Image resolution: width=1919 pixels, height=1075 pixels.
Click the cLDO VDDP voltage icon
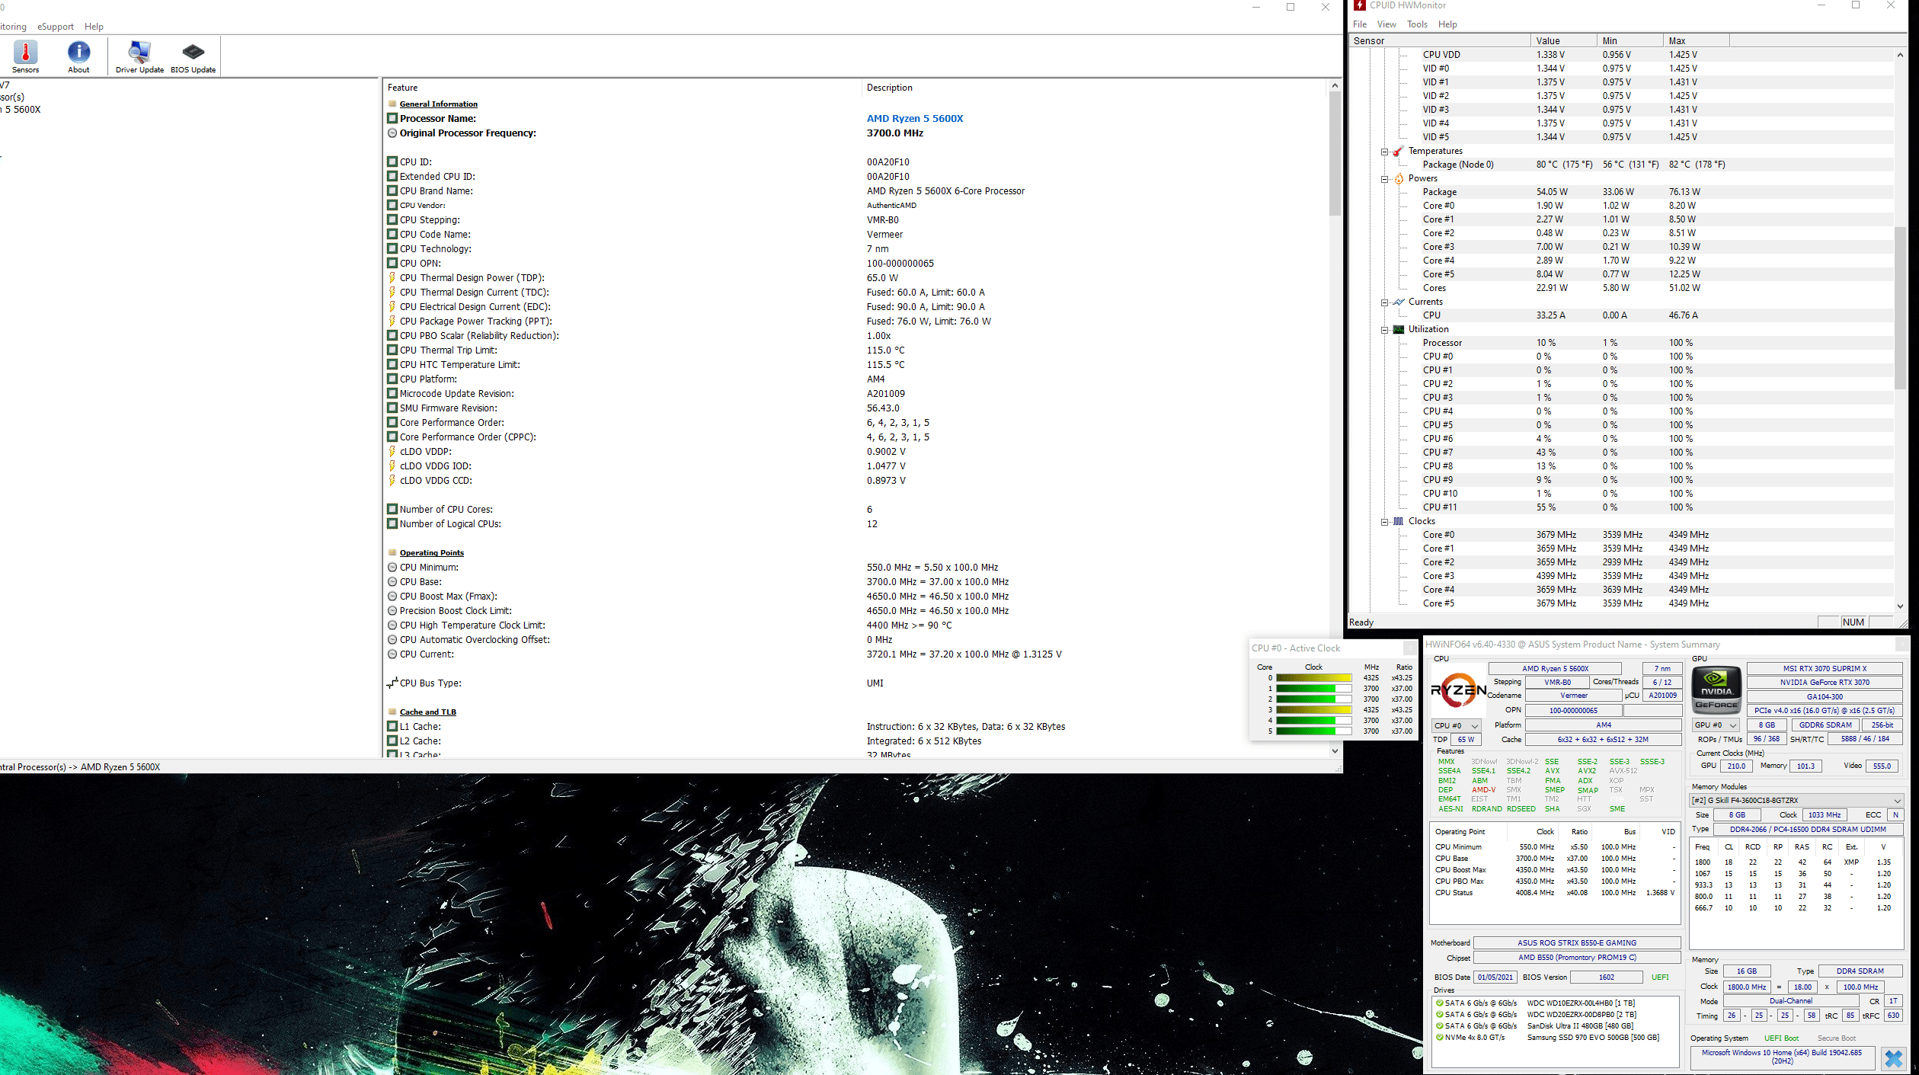pyautogui.click(x=392, y=452)
